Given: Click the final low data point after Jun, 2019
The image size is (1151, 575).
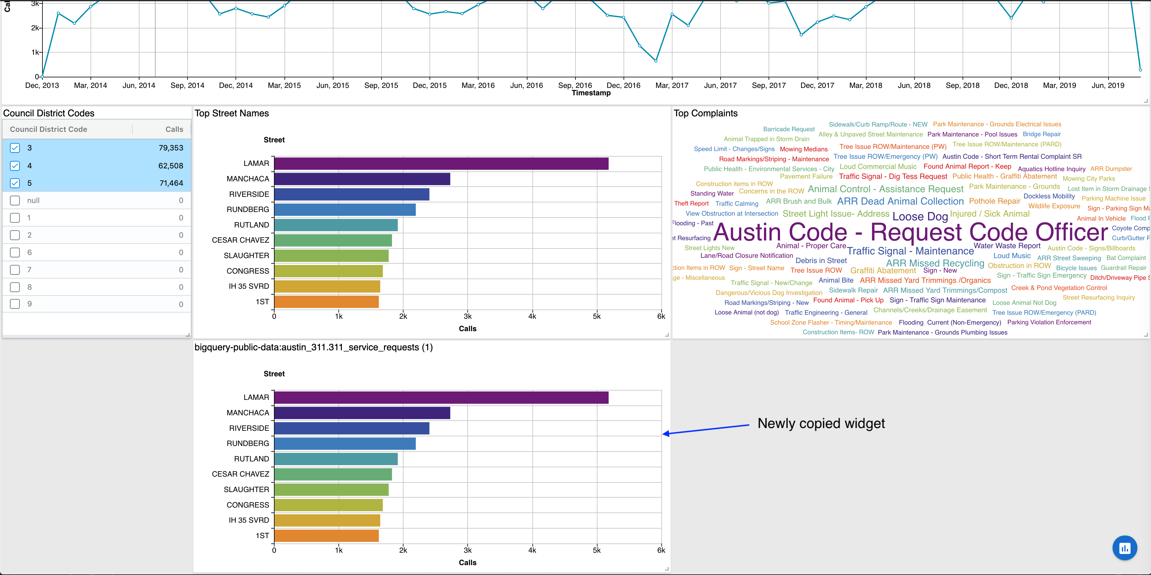Looking at the screenshot, I should click(x=1140, y=70).
